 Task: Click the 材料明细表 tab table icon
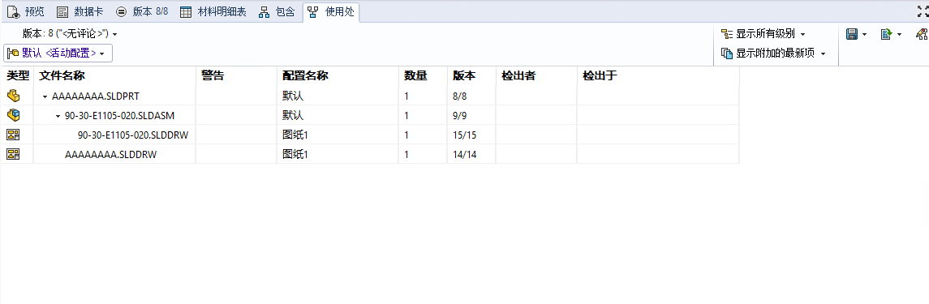[186, 12]
